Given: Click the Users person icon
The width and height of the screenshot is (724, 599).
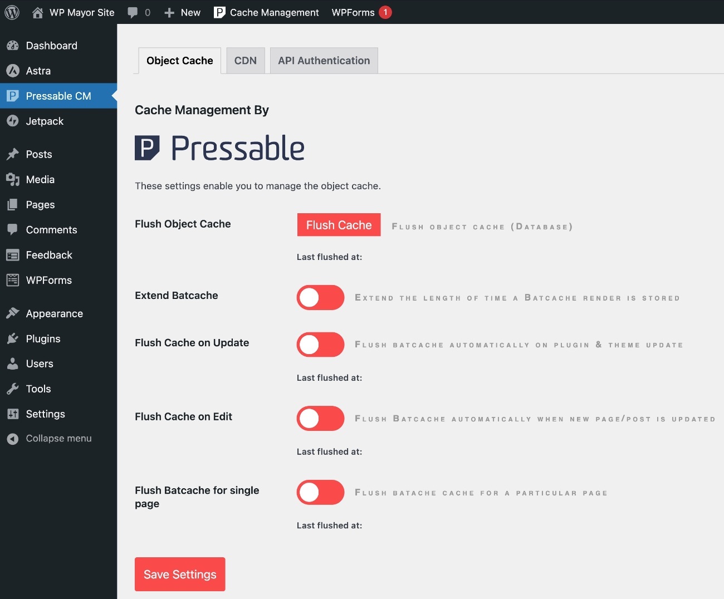Looking at the screenshot, I should coord(13,364).
